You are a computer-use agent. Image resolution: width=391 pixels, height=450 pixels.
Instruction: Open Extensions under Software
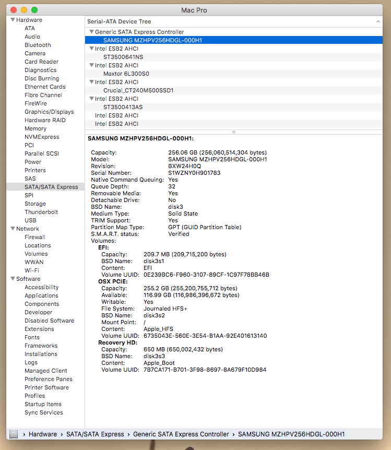pos(39,329)
